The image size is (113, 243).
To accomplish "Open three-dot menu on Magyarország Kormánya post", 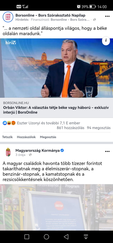I will (107, 151).
